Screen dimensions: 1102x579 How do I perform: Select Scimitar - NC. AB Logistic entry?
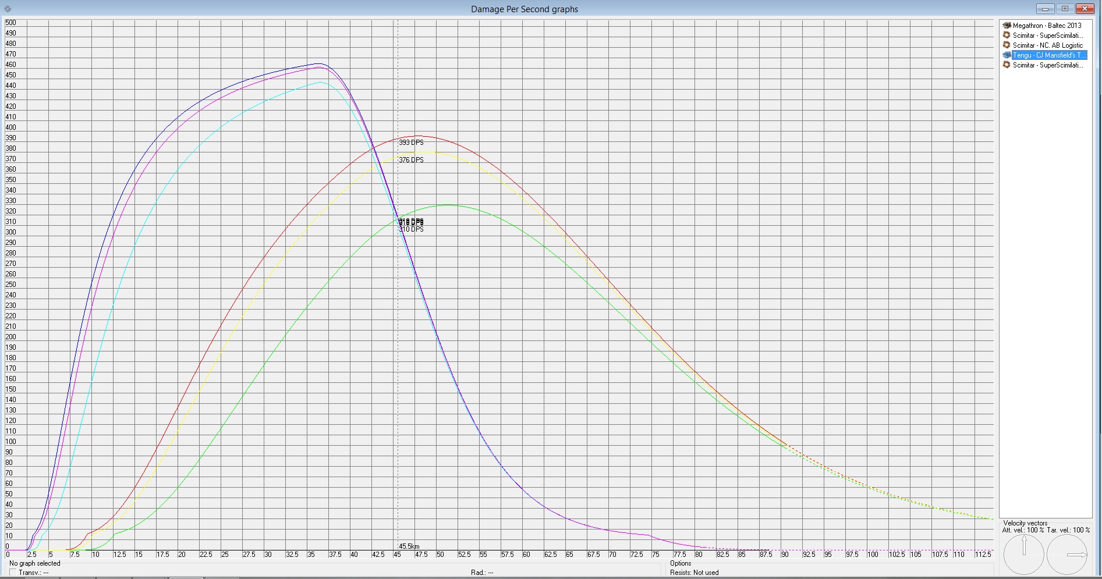click(1048, 45)
